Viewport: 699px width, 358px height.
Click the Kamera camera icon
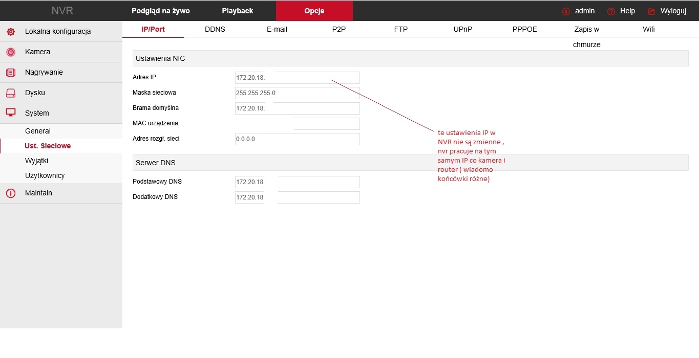(x=11, y=52)
